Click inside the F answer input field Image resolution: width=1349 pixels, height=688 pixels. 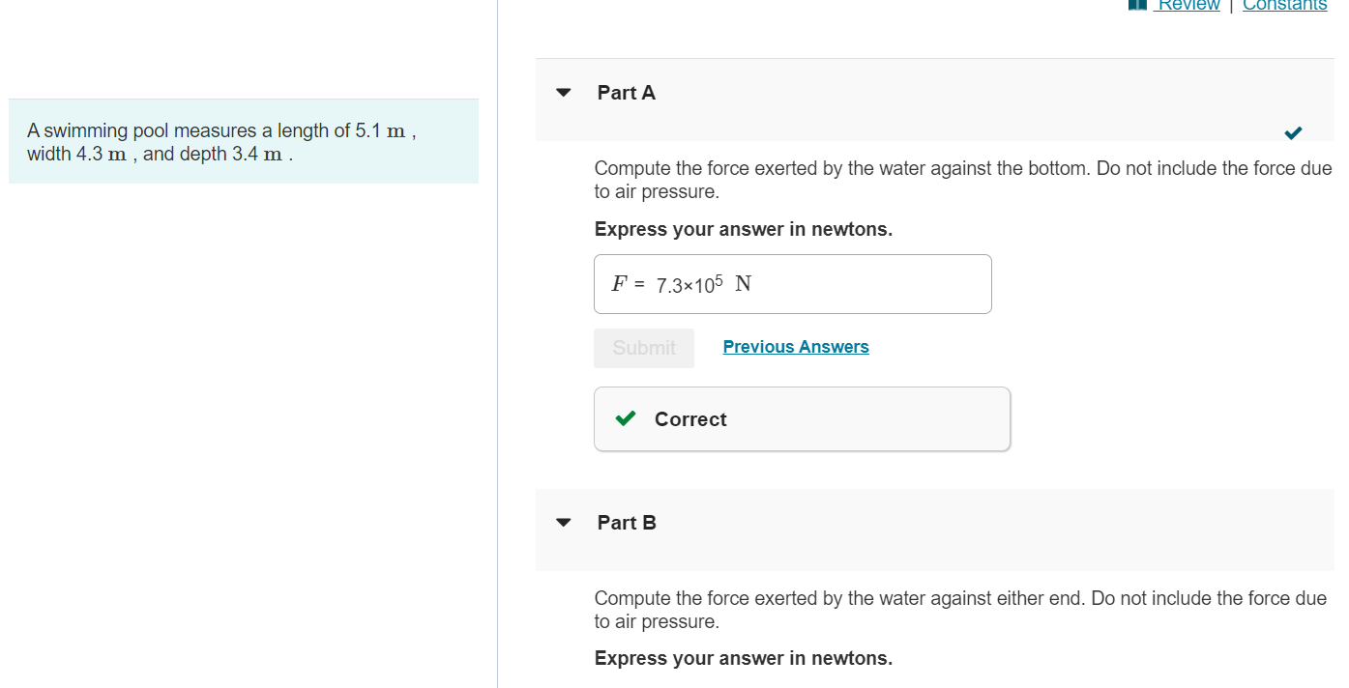(792, 283)
